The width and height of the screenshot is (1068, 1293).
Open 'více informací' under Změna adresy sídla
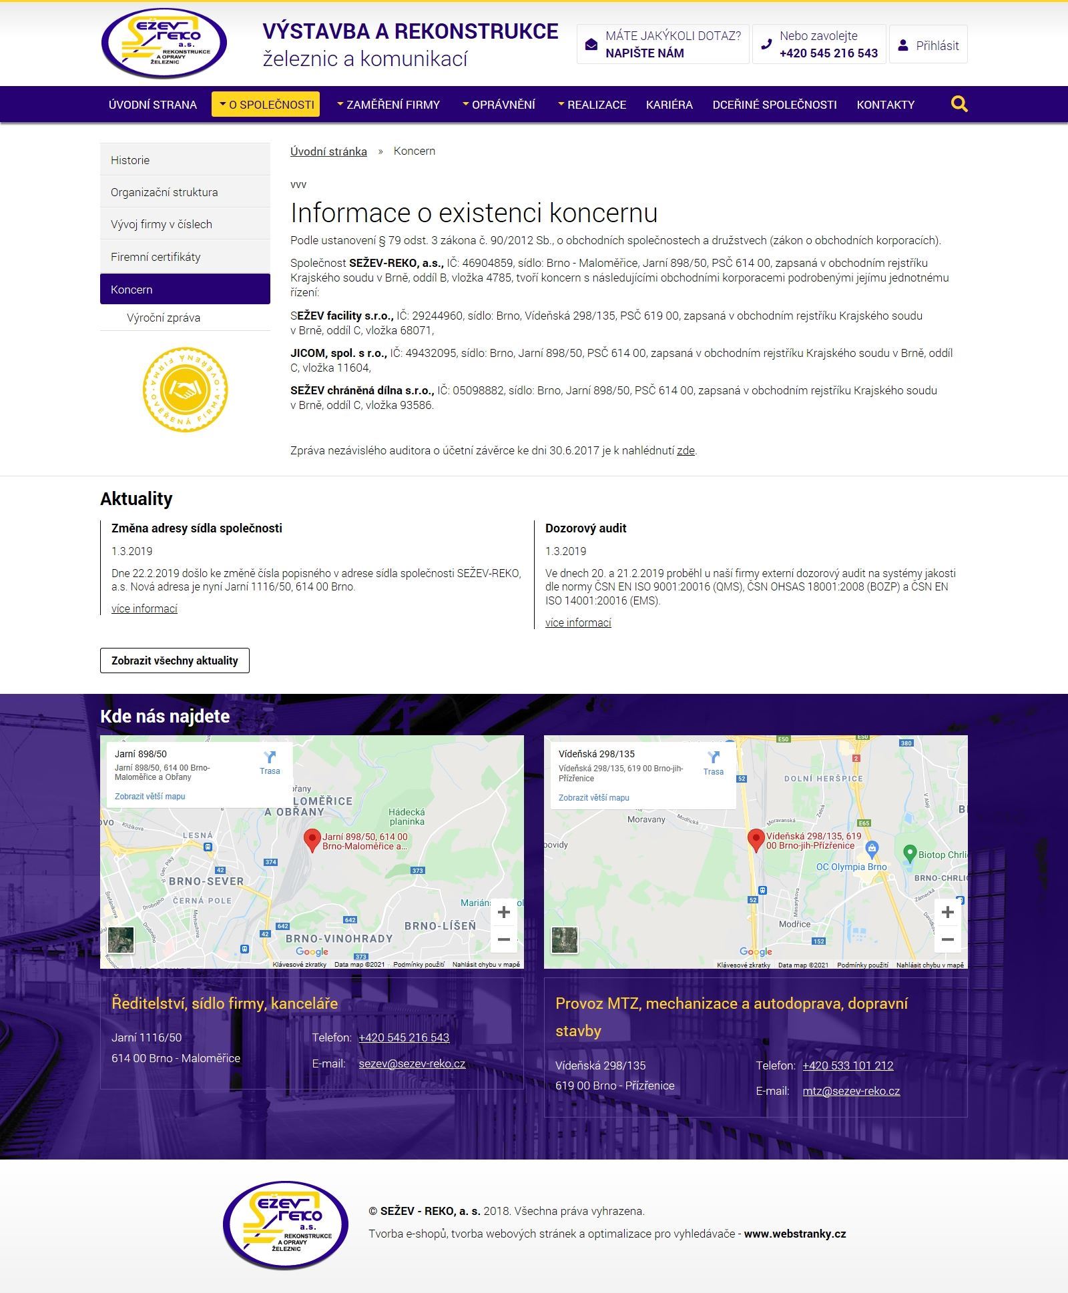point(144,608)
